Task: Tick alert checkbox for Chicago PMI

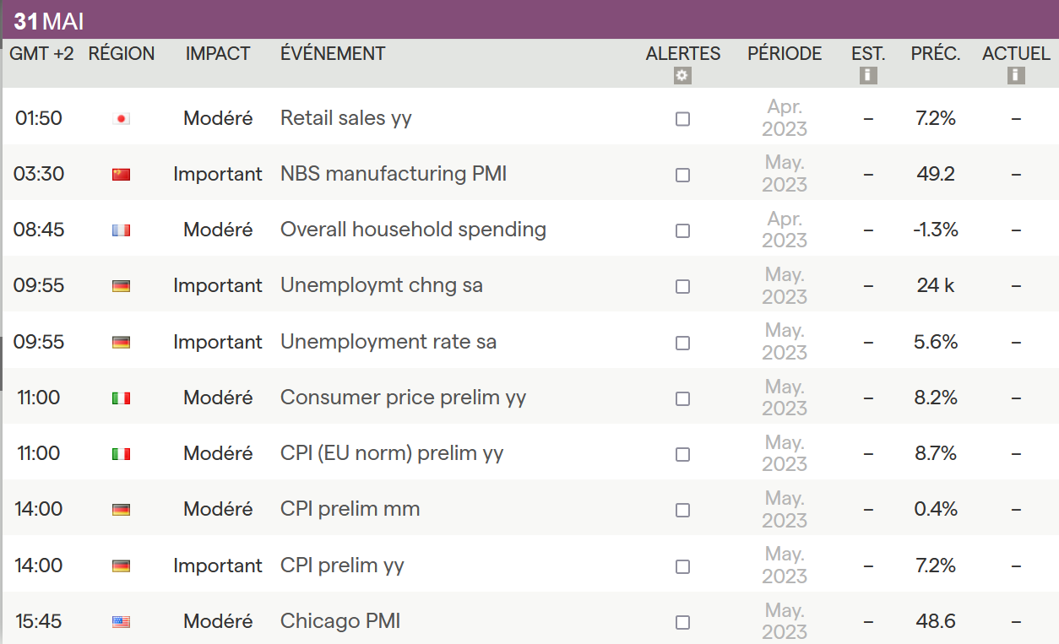Action: pyautogui.click(x=682, y=623)
